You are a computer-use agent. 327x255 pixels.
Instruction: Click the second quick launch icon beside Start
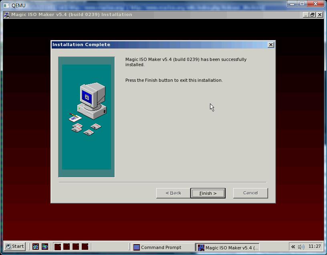point(44,247)
